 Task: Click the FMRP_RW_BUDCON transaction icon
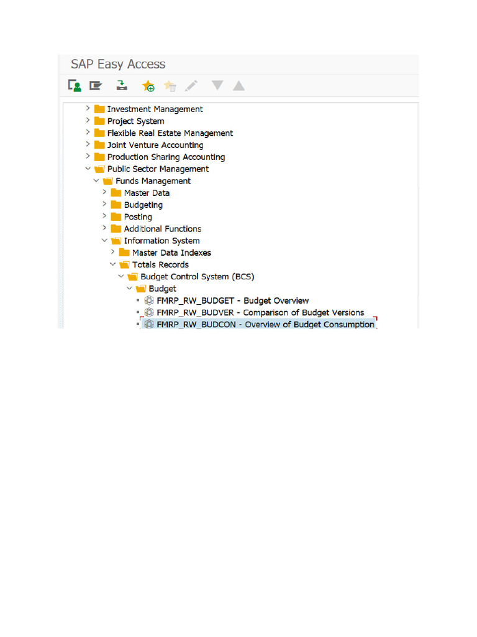[149, 324]
